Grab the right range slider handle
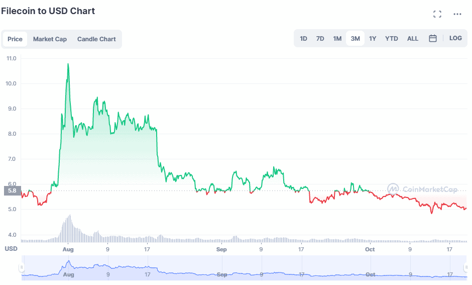Screen dimensions: 472x285 coord(466,267)
